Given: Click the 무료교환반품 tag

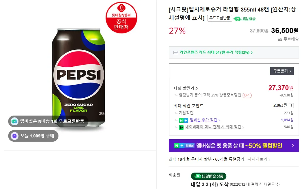Looking at the screenshot, I should pos(220,19).
